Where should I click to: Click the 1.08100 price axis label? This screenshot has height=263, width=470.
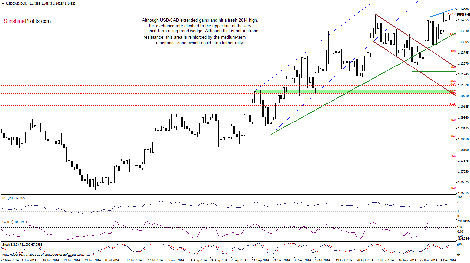pos(463,150)
